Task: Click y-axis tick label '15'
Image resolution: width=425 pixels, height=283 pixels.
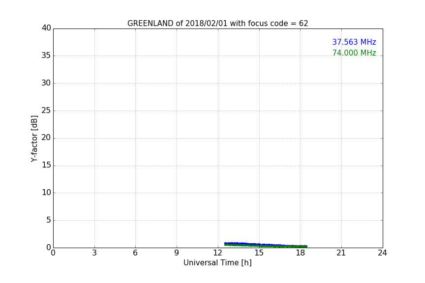Action: [46, 165]
